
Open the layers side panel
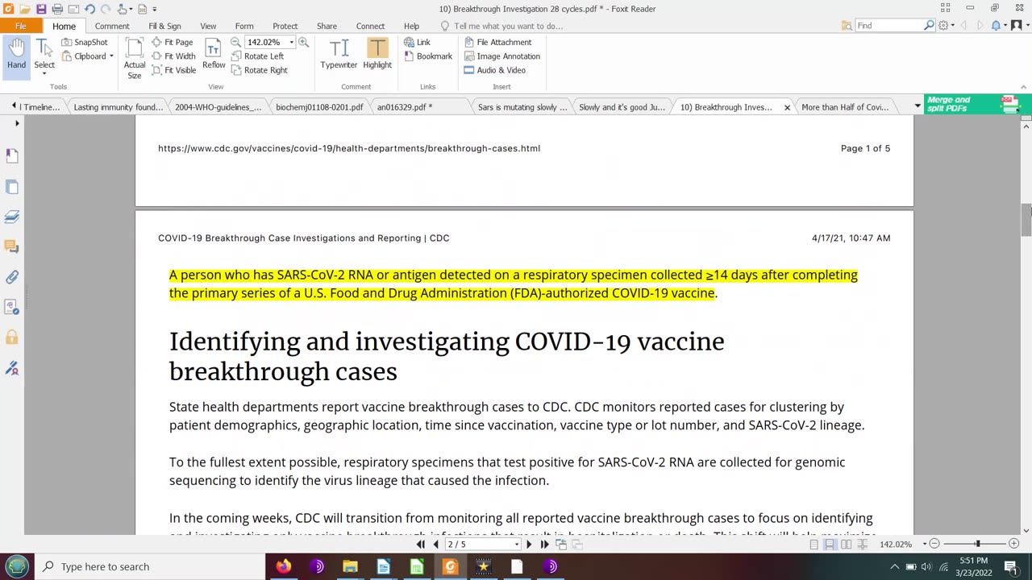coord(12,217)
